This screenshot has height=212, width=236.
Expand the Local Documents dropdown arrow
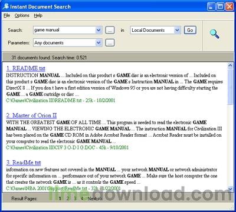click(x=177, y=30)
